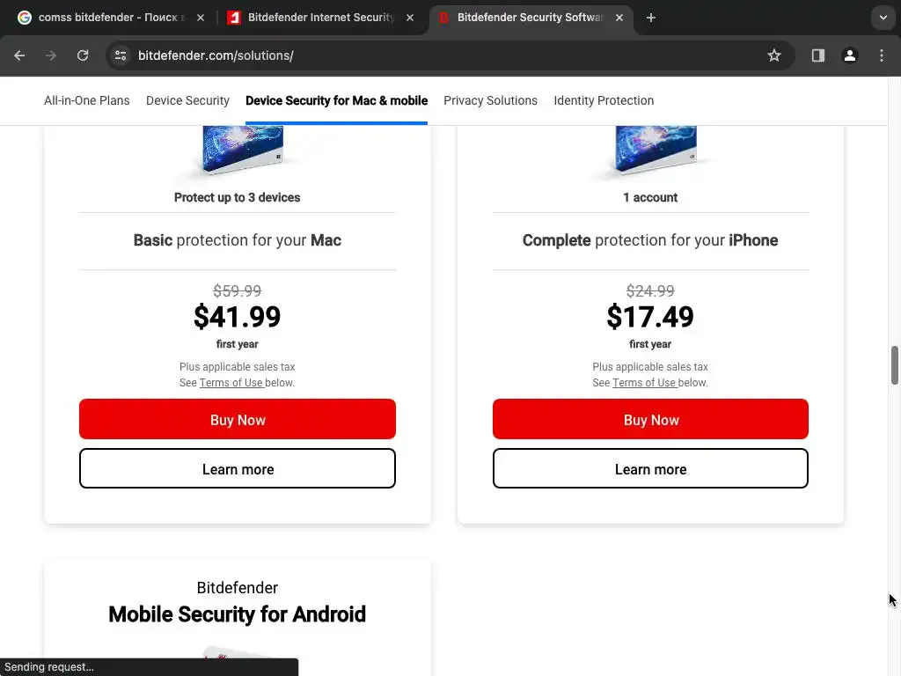Image resolution: width=901 pixels, height=676 pixels.
Task: Click Buy Now for the Mac plan
Action: [x=238, y=419]
